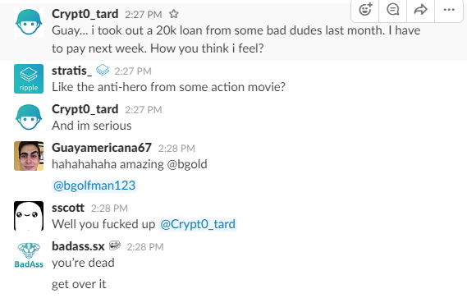467x298 pixels.
Task: Start a thread on the loan message
Action: 393,10
